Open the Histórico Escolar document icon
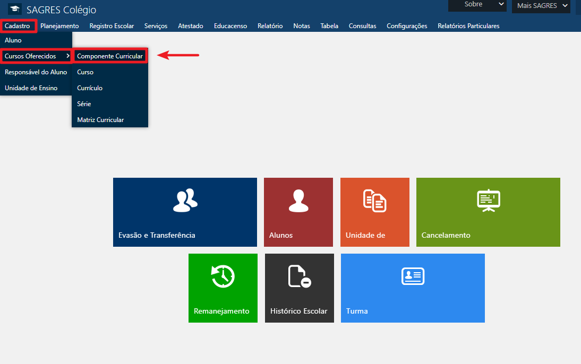 [x=299, y=276]
